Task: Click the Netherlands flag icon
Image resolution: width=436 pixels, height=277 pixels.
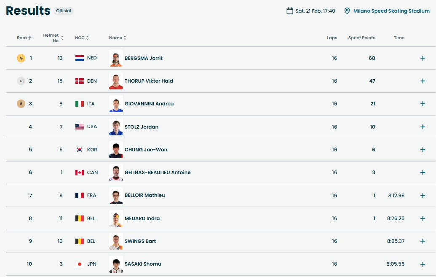Action: pos(80,58)
